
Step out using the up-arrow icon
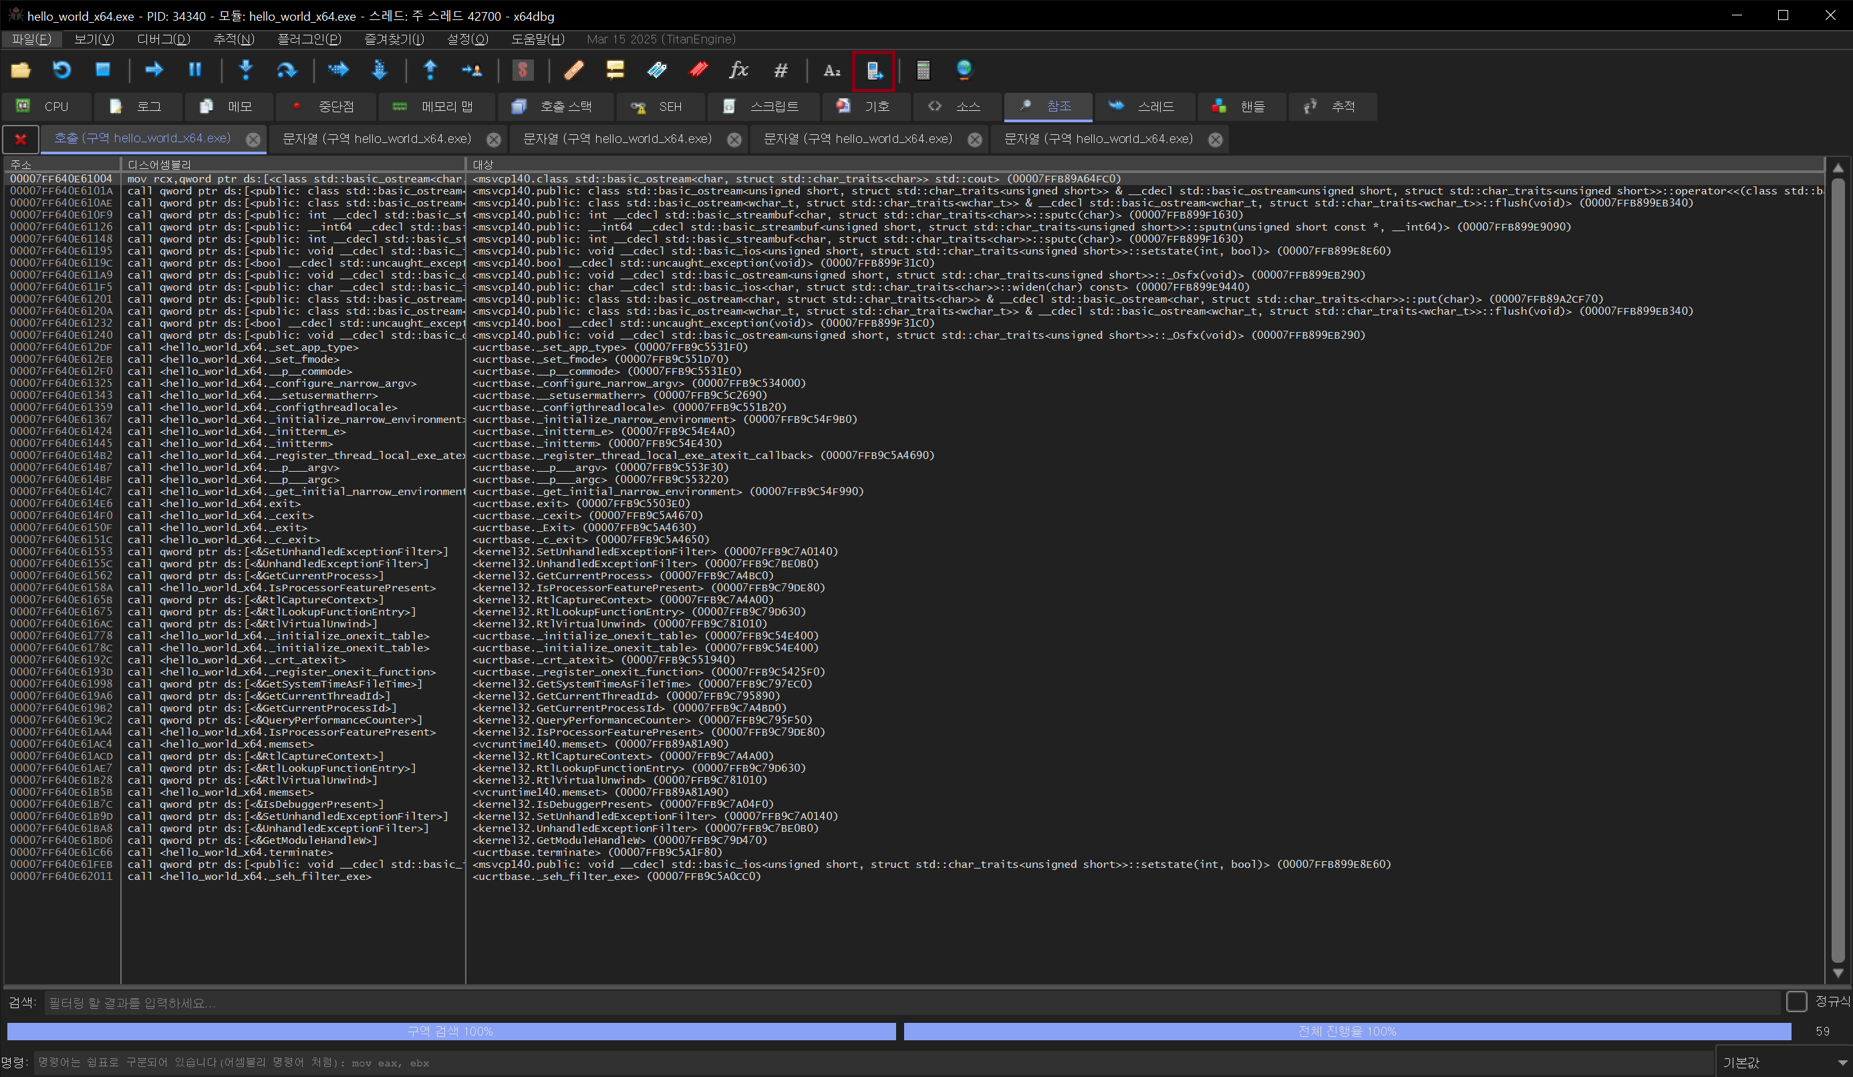(430, 70)
